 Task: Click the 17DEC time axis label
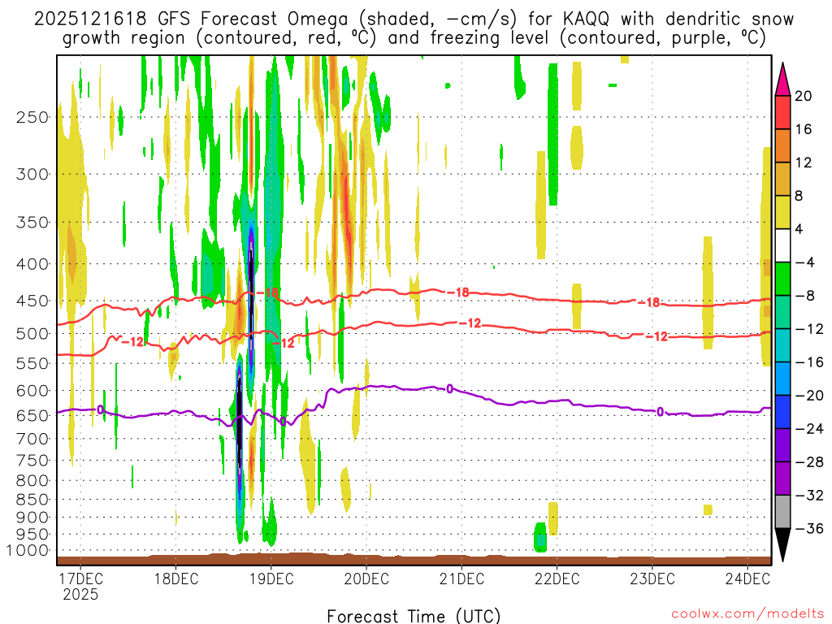pos(80,578)
